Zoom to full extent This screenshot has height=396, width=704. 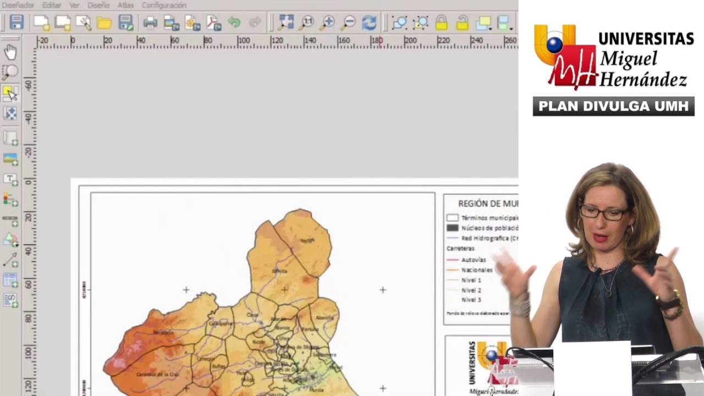(x=286, y=23)
